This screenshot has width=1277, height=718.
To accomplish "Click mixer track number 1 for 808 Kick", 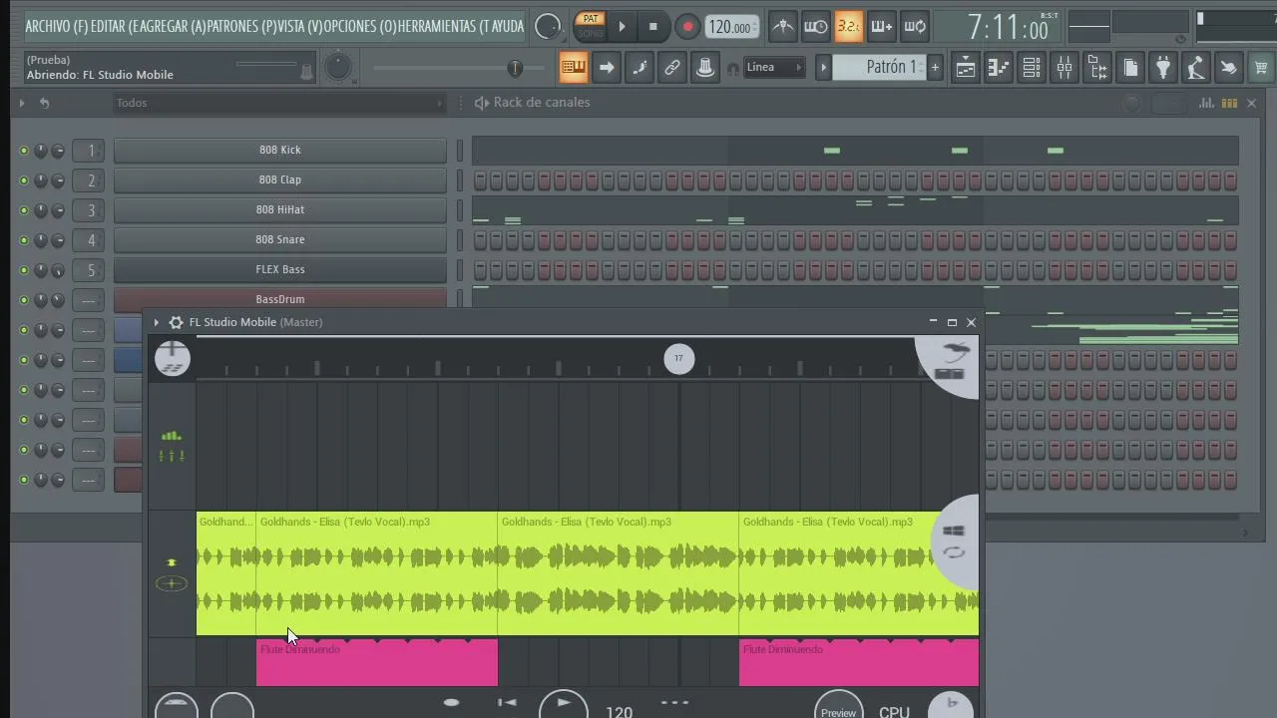I will tap(90, 151).
